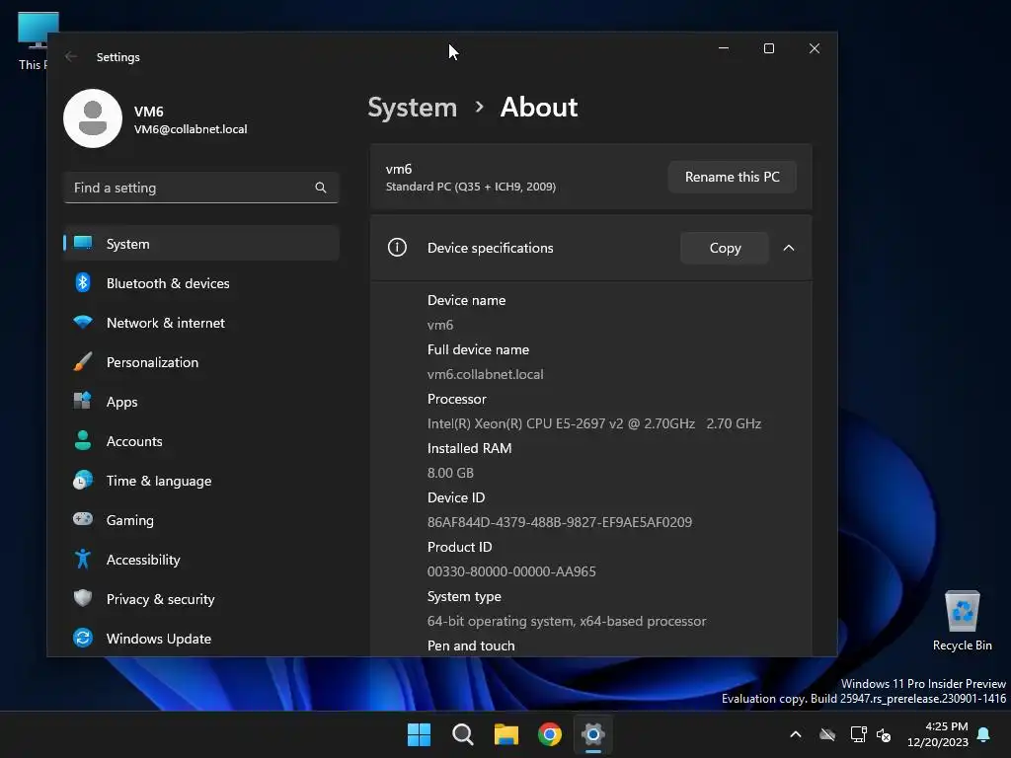Click the search magnifier in Find a setting
This screenshot has height=758, width=1011.
point(321,188)
